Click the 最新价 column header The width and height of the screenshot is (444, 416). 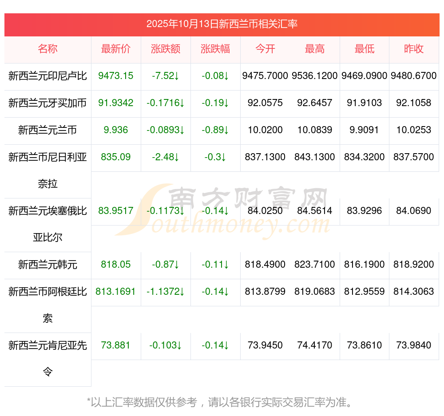pyautogui.click(x=116, y=49)
